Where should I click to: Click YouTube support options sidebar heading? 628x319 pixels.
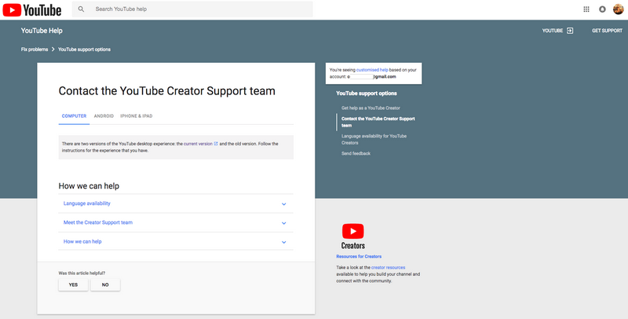[367, 93]
